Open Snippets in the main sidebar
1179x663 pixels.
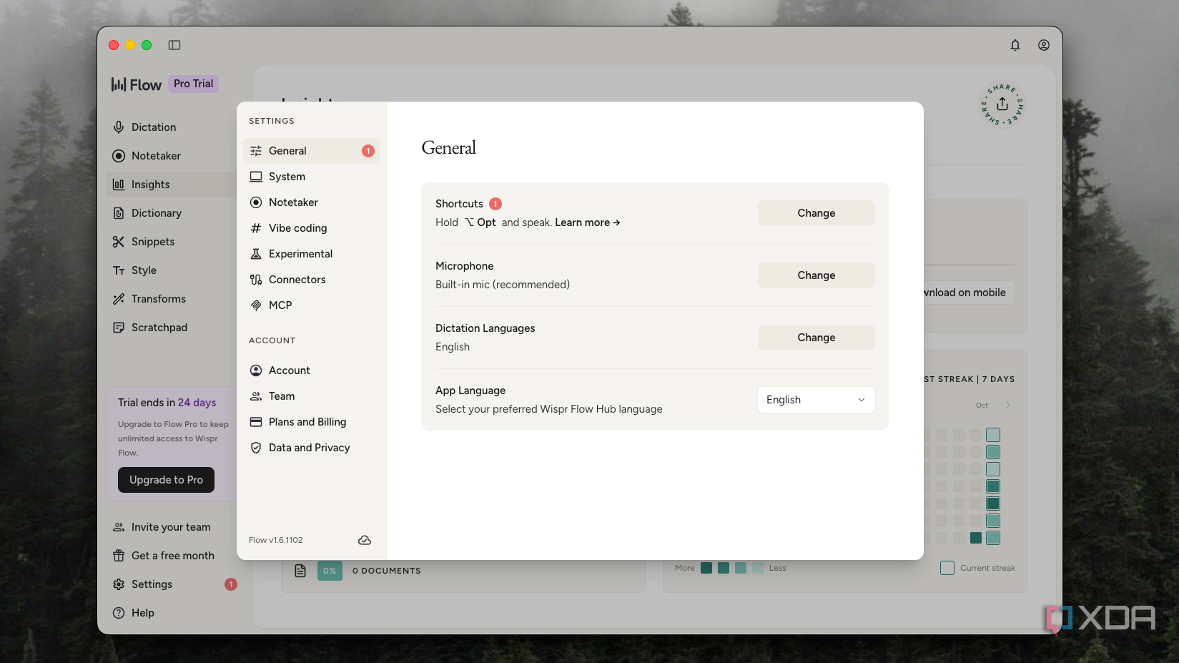171,242
